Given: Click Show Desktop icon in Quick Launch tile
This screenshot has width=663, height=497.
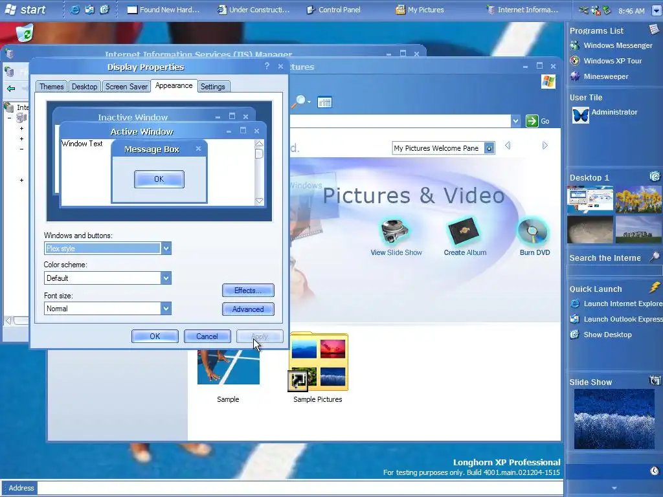Looking at the screenshot, I should pyautogui.click(x=574, y=335).
